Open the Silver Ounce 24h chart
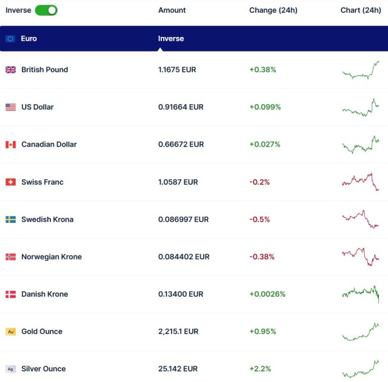The image size is (388, 382). (360, 369)
